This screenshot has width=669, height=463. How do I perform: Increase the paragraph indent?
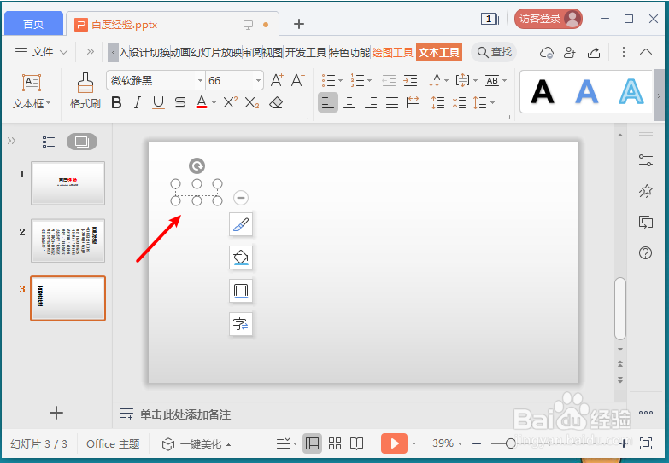410,80
